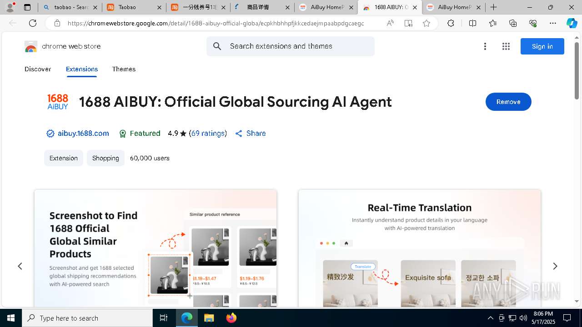The image size is (582, 327).
Task: Open the Extensions puzzle icon
Action: (451, 23)
